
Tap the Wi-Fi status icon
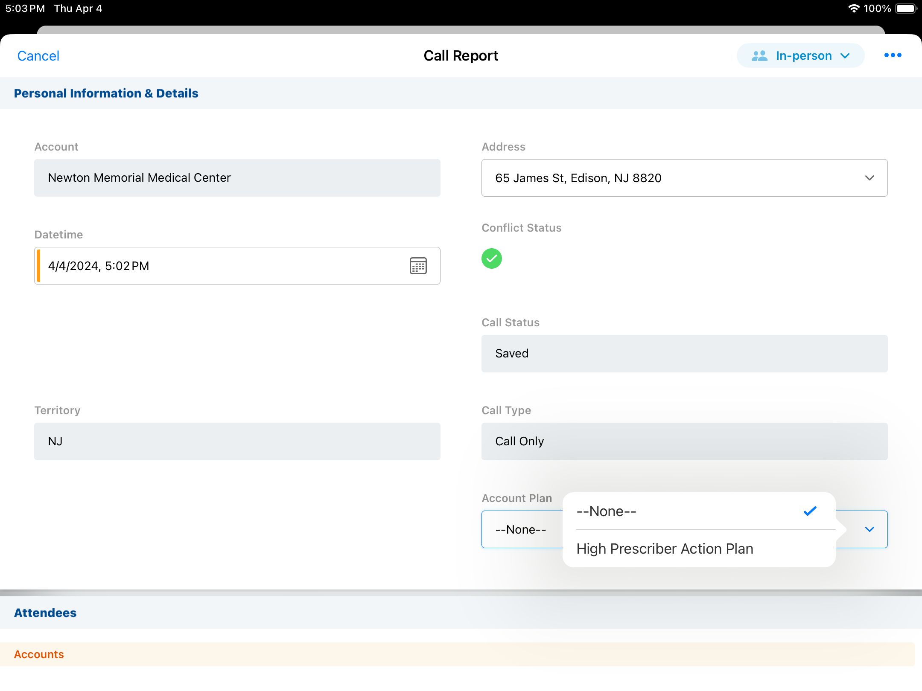tap(853, 9)
